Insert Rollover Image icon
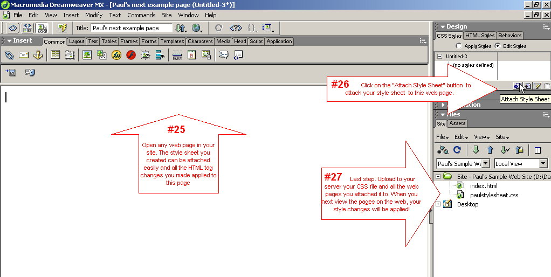Screen dimensions: 551x277 click(146, 55)
